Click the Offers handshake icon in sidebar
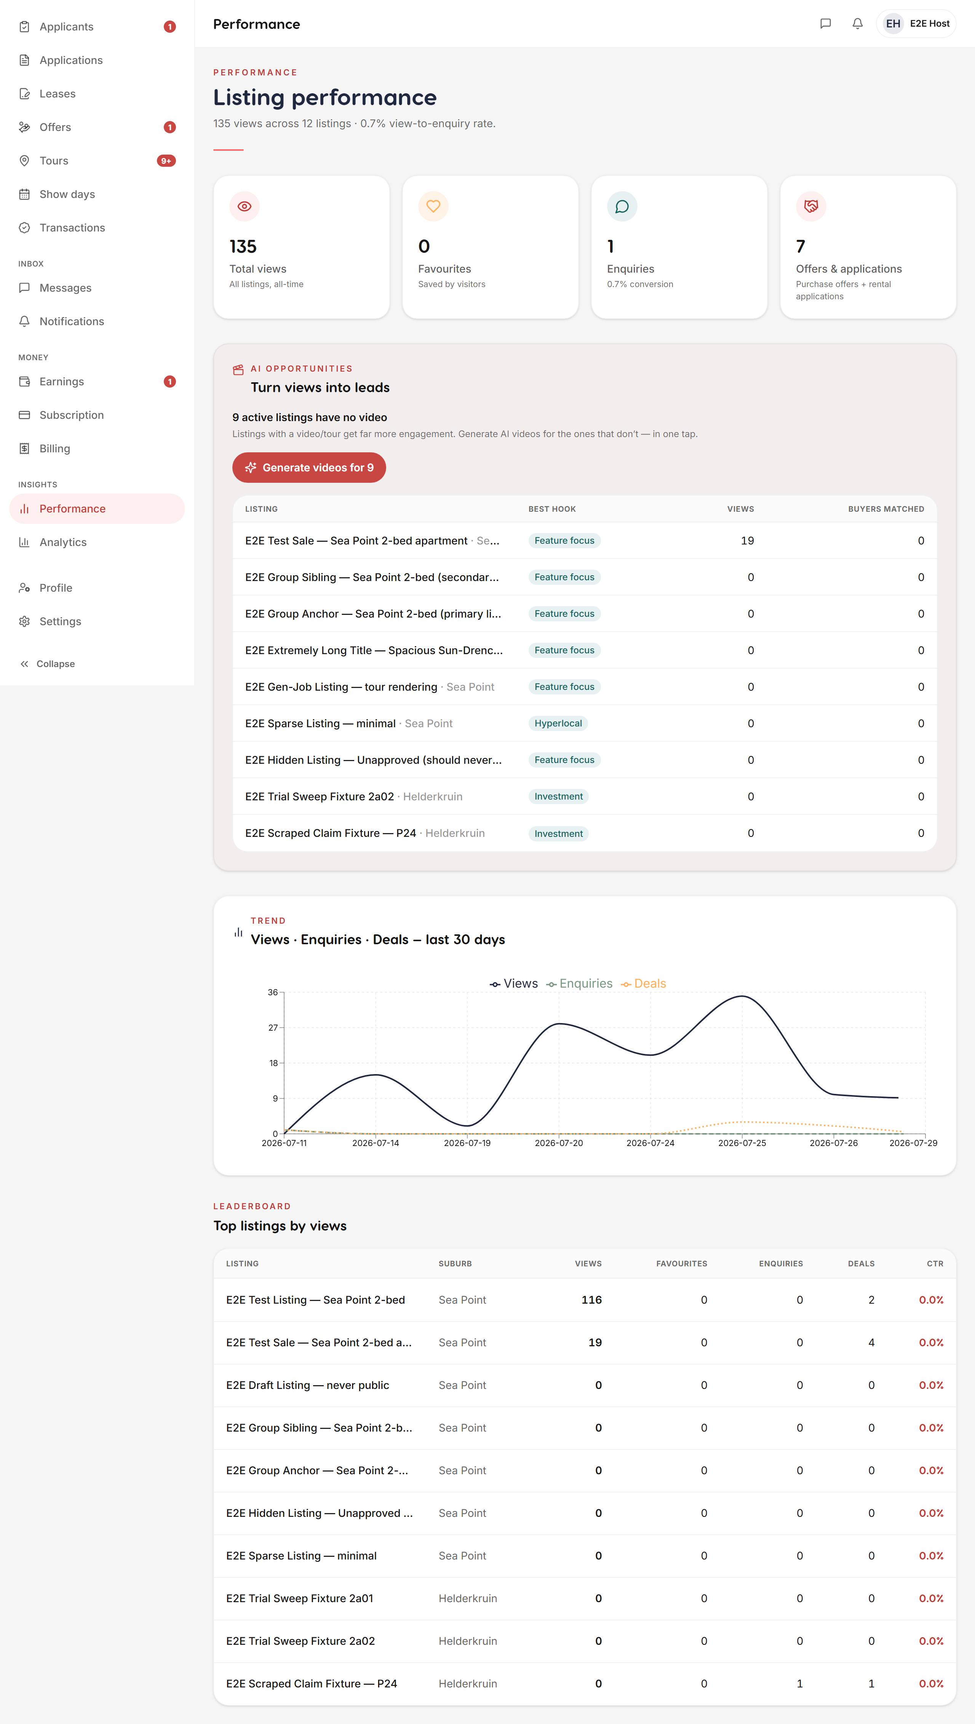Image resolution: width=975 pixels, height=1724 pixels. tap(25, 127)
